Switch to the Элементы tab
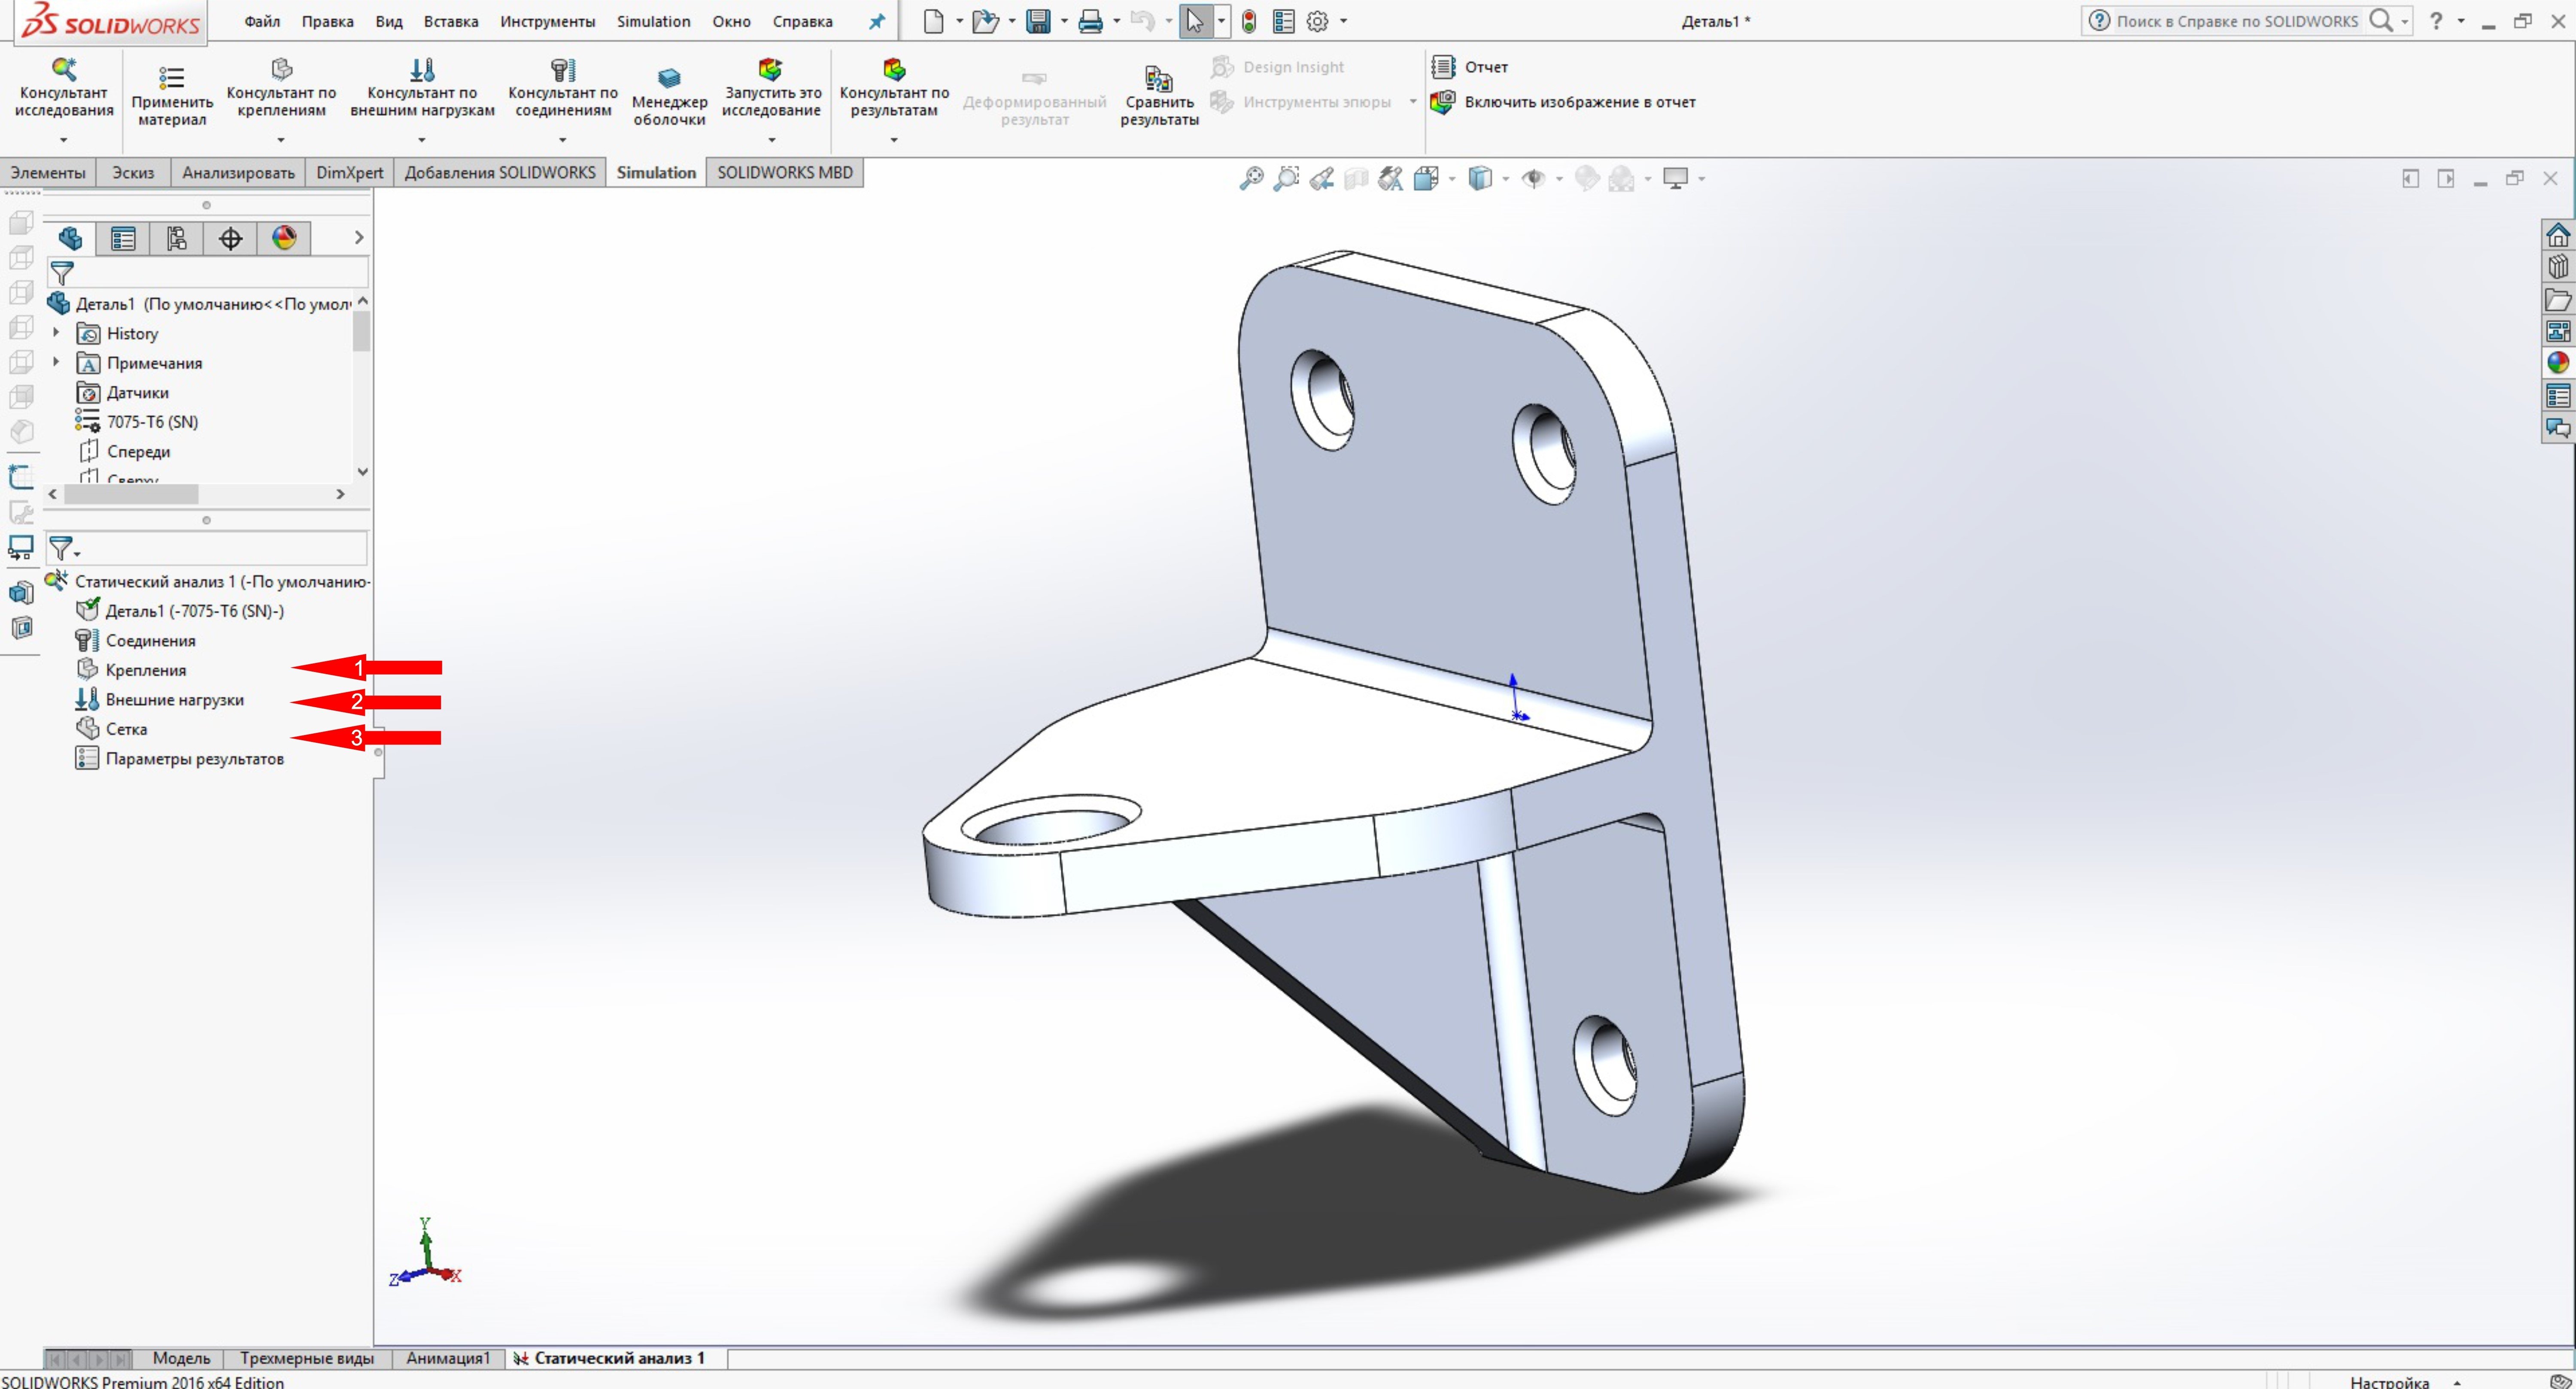The width and height of the screenshot is (2576, 1389). 52,171
